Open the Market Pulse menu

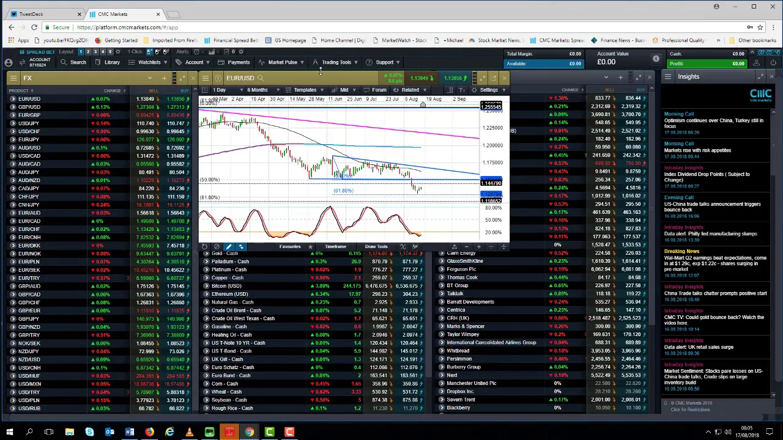coord(282,62)
